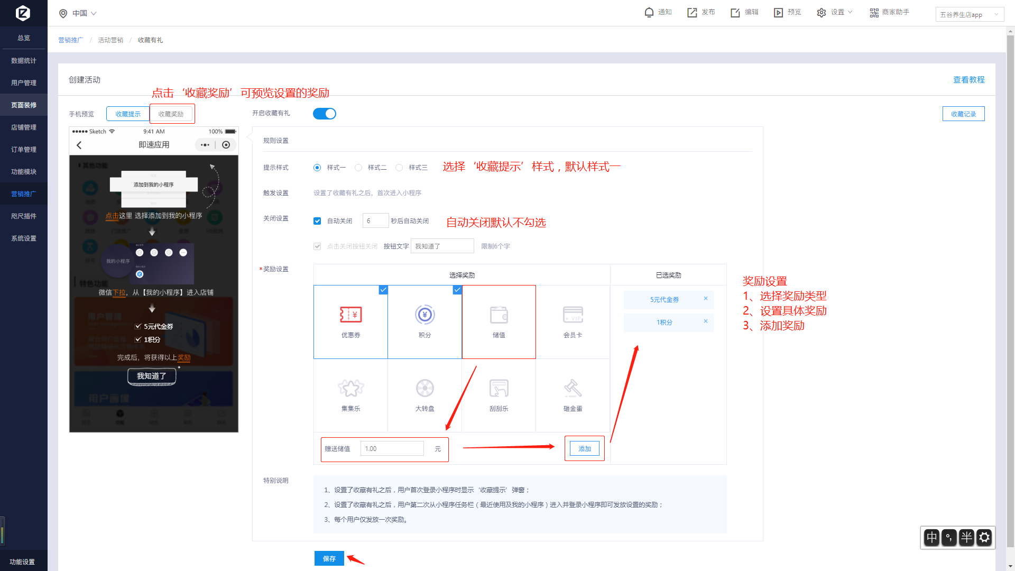Screen dimensions: 1015x571
Task: Open 用户管理 in sidebar
Action: [24, 83]
